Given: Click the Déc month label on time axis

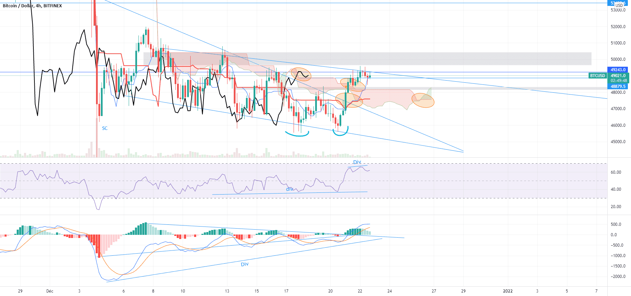Looking at the screenshot, I should (50, 291).
